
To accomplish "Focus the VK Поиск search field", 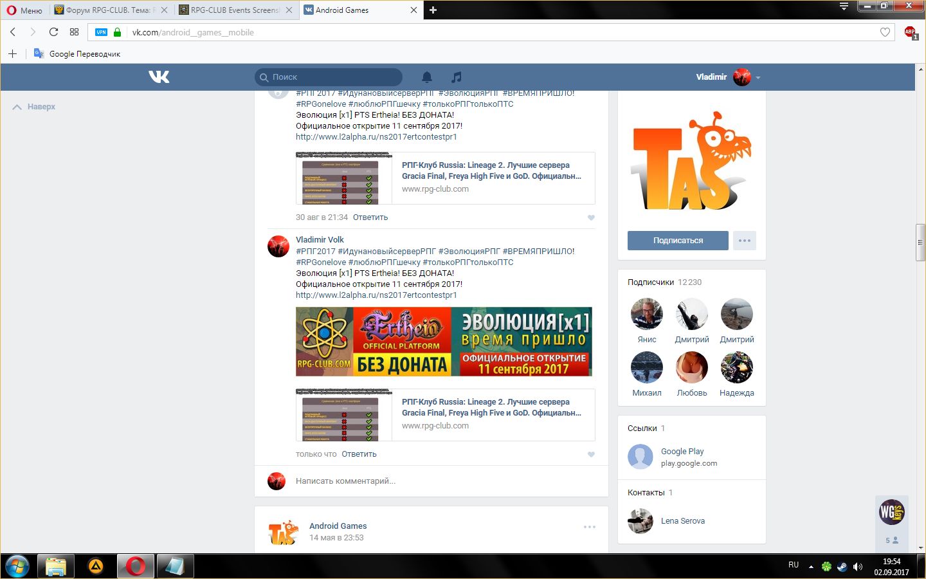I will [329, 77].
